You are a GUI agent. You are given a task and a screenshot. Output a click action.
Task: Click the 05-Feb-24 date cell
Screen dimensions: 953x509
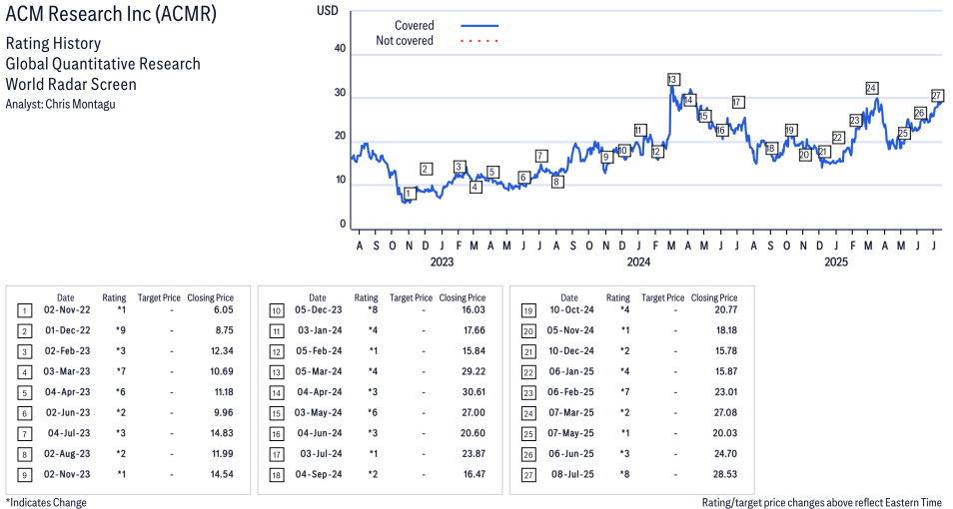(x=319, y=351)
